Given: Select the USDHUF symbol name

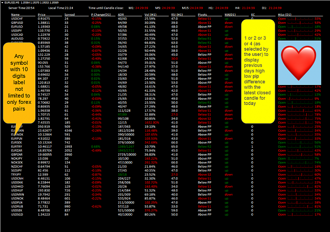Looking at the screenshot, I should [17, 190].
